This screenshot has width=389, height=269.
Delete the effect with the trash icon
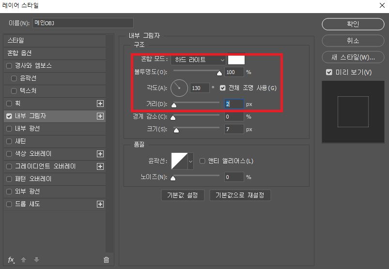(x=106, y=260)
